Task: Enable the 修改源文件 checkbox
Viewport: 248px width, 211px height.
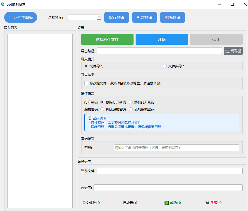Action: (86, 83)
